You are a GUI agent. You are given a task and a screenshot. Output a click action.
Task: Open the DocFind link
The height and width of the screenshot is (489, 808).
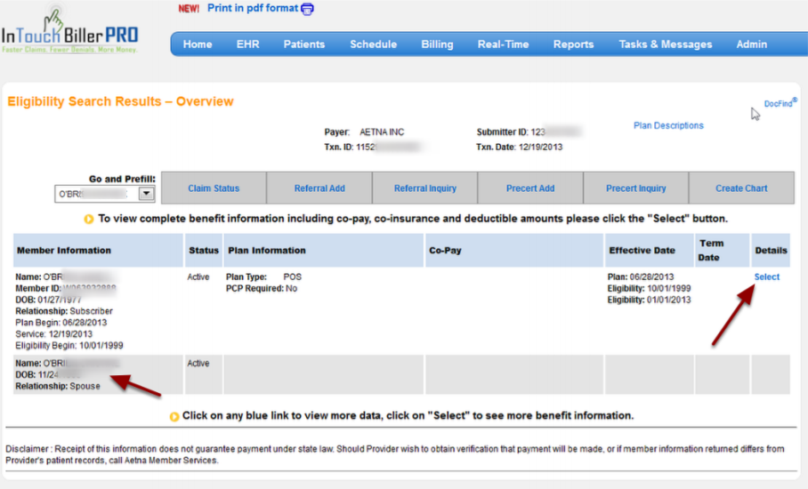click(x=780, y=104)
